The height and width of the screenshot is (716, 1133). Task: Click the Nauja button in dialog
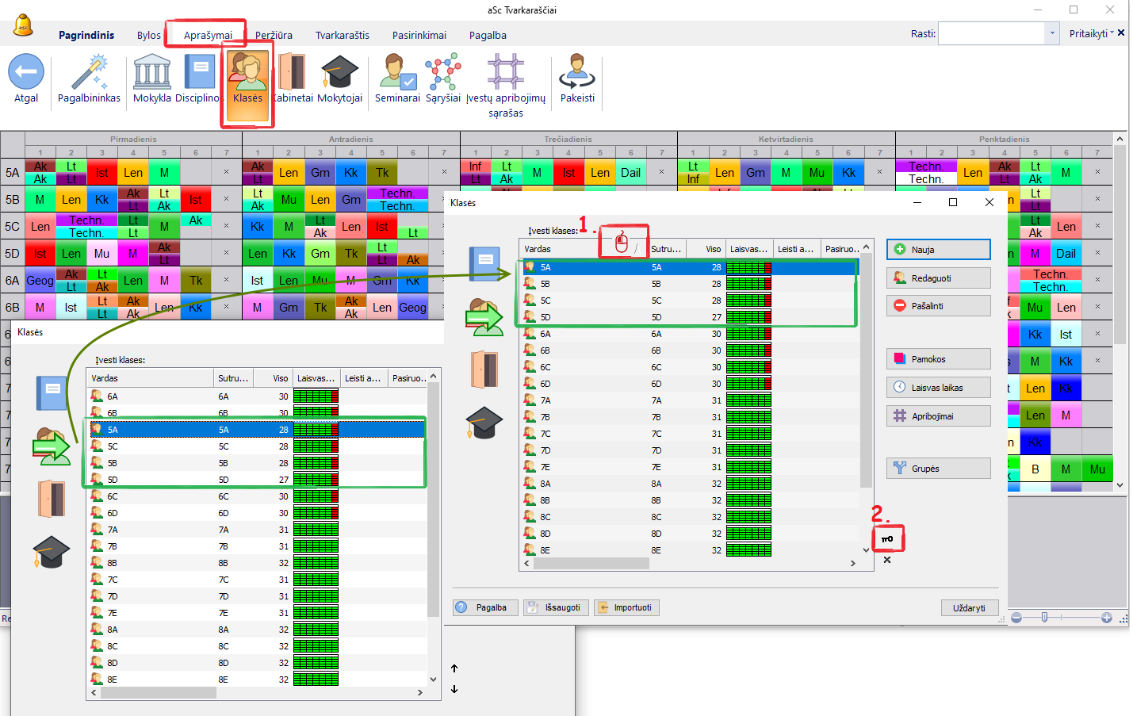[x=938, y=250]
